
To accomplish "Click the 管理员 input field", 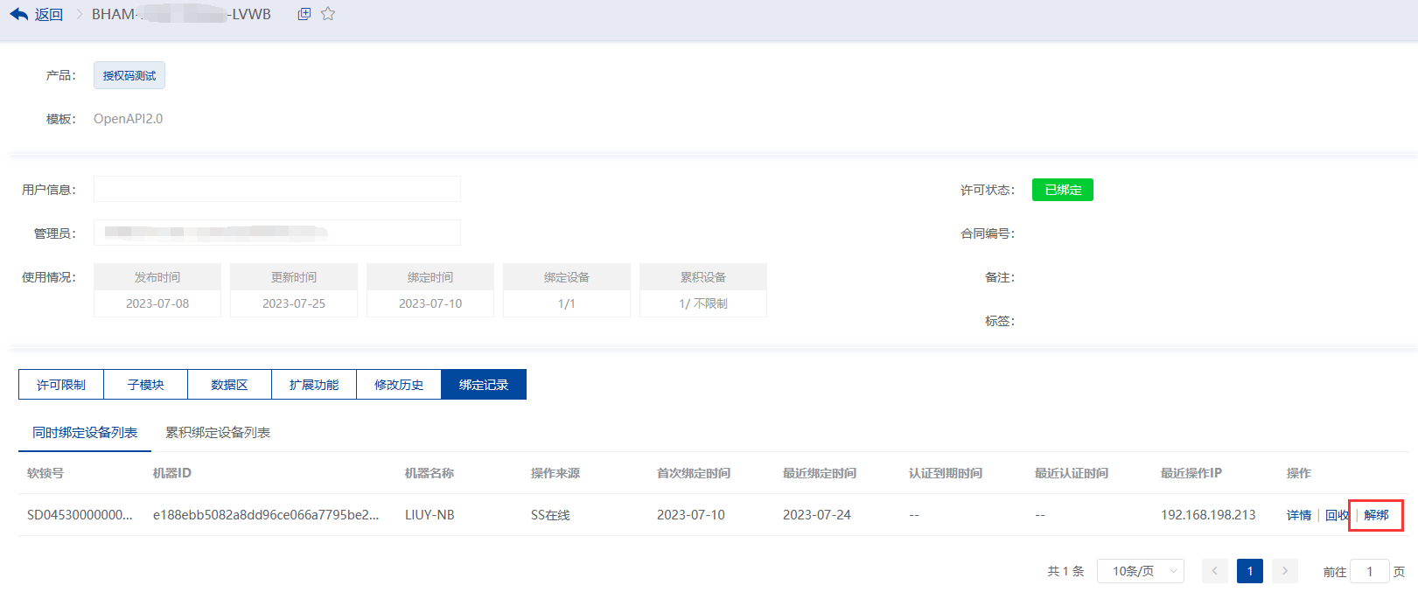I will (x=277, y=233).
